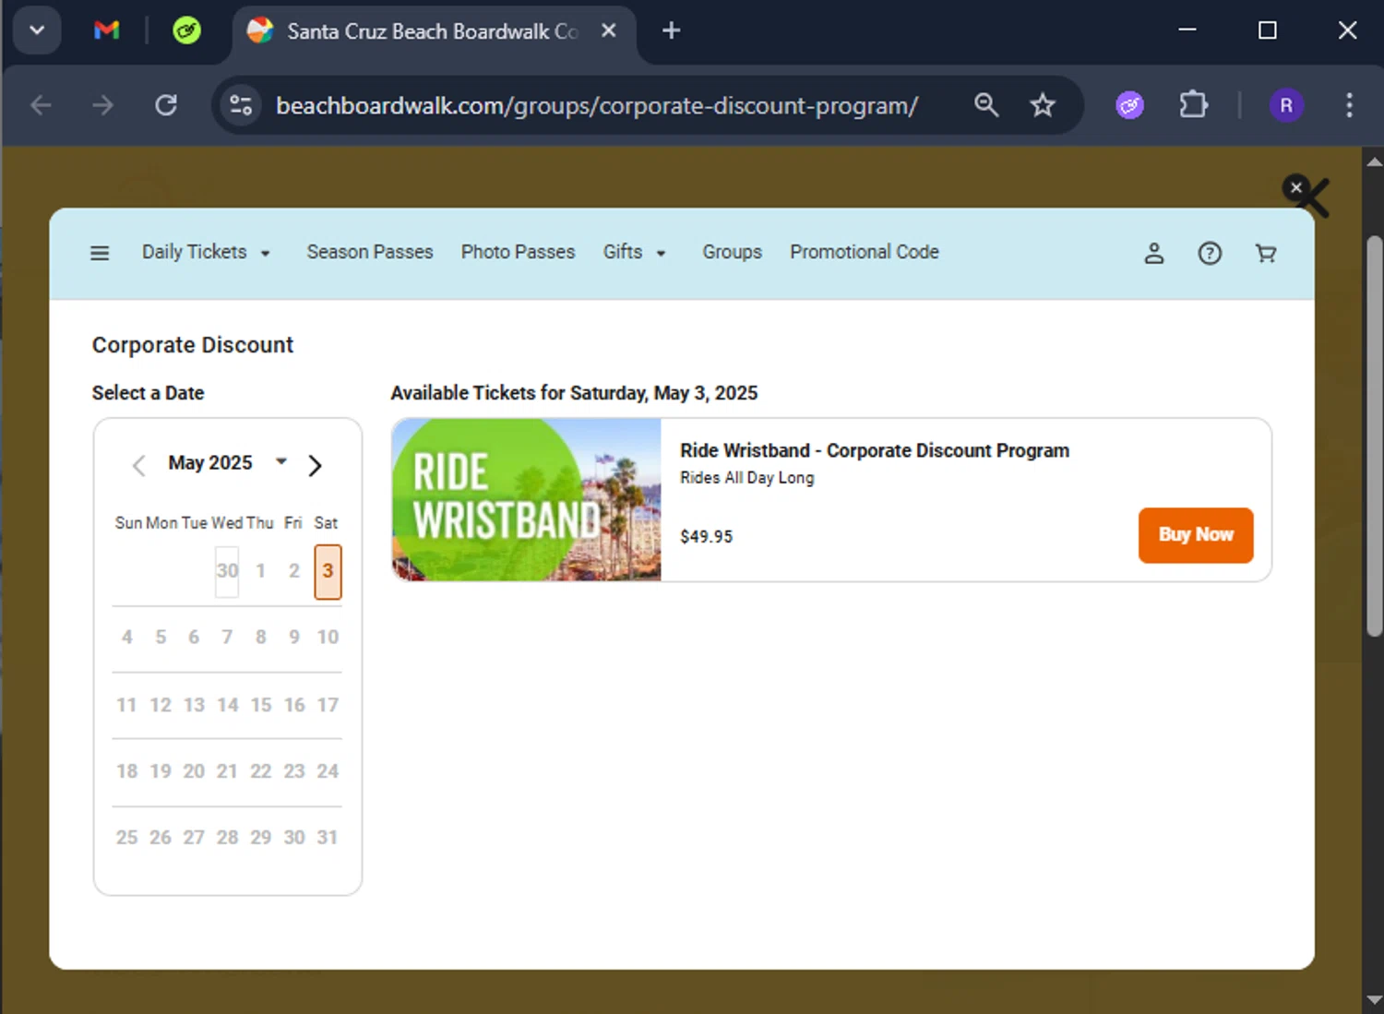Select May 26 on the calendar

tap(161, 838)
